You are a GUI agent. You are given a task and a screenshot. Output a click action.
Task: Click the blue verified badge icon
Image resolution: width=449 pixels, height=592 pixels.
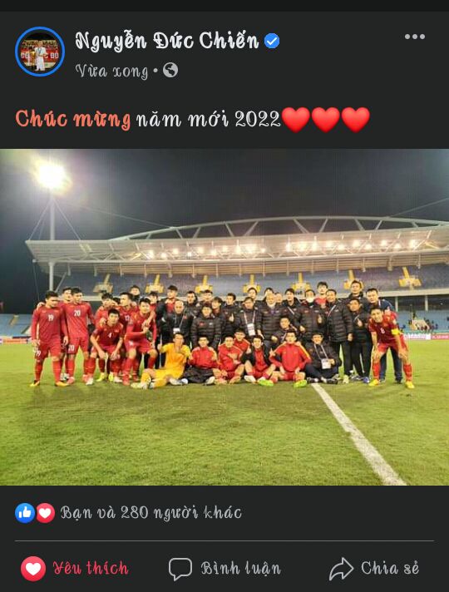272,41
